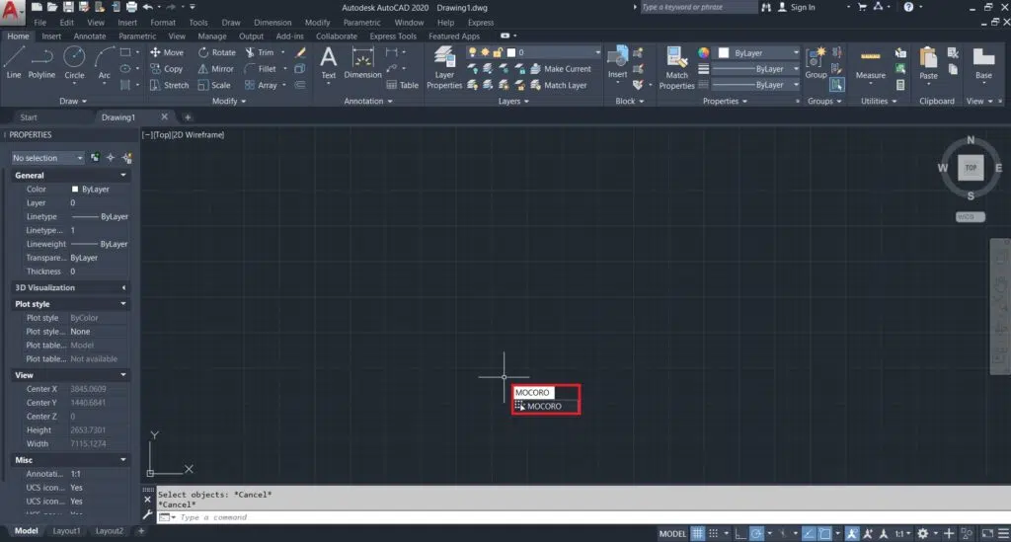Toggle grid display in status bar
The height and width of the screenshot is (542, 1011).
[x=698, y=534]
